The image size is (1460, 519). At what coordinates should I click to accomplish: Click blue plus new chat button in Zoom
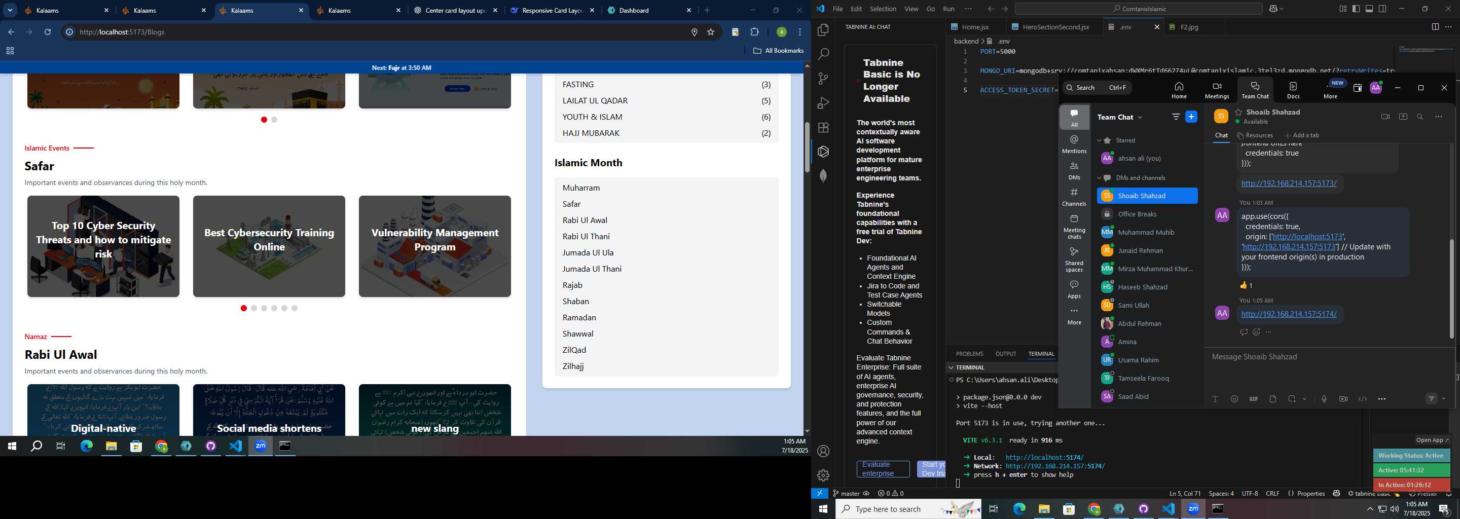1191,117
